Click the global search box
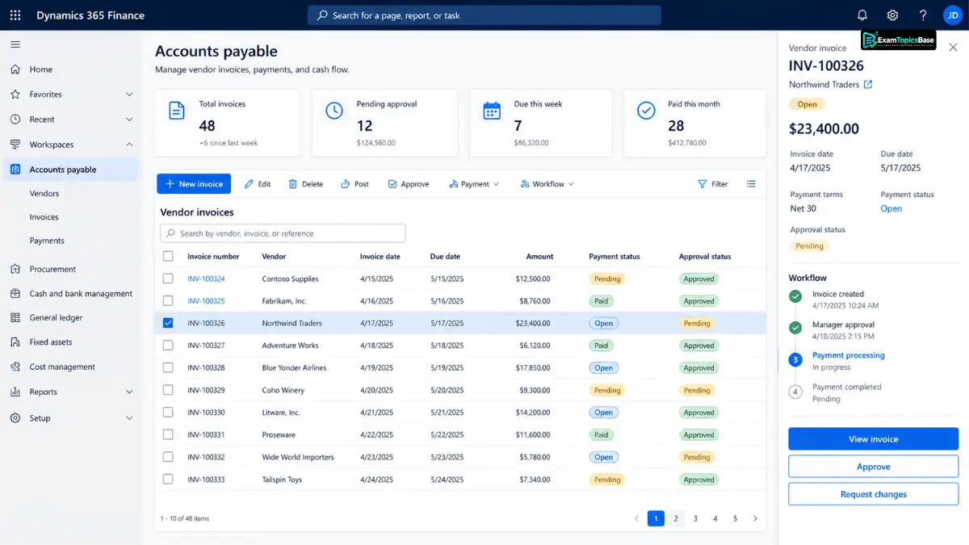Screen dimensions: 969x545 [484, 15]
